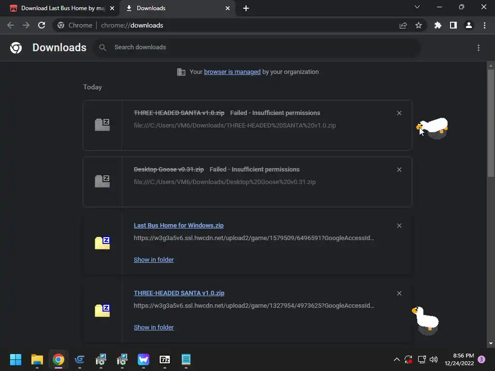Open the Windows Start menu
The width and height of the screenshot is (495, 371).
[x=15, y=359]
